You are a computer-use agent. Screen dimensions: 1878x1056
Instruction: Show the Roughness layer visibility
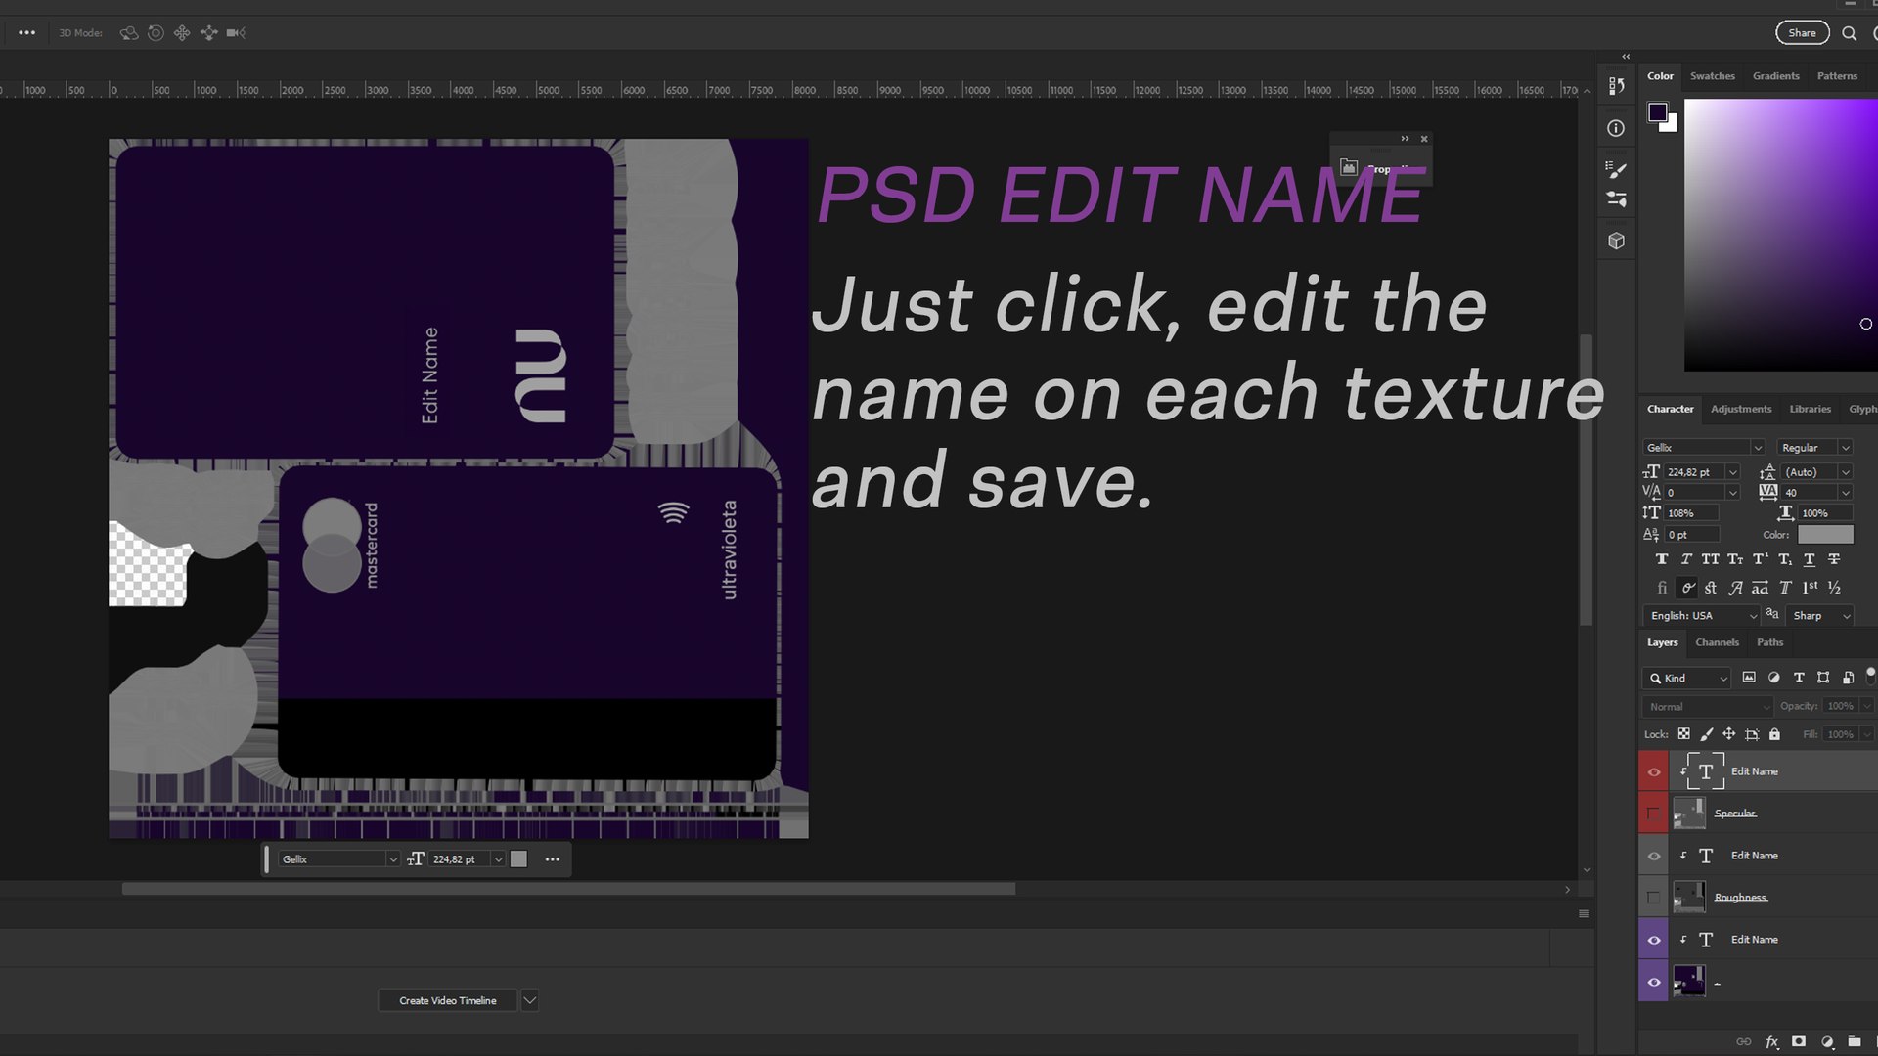pos(1654,898)
